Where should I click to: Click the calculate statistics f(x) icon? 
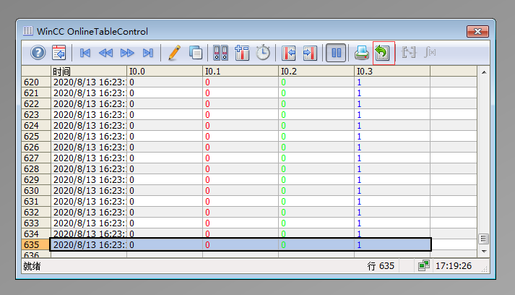pyautogui.click(x=430, y=52)
